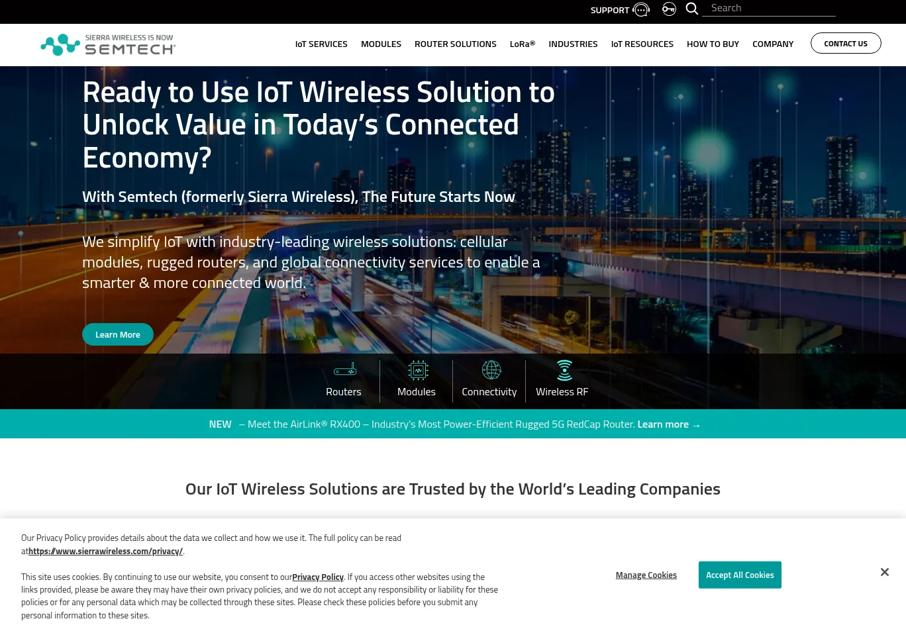Click the Semtech logo
This screenshot has width=906, height=629.
pos(108,44)
